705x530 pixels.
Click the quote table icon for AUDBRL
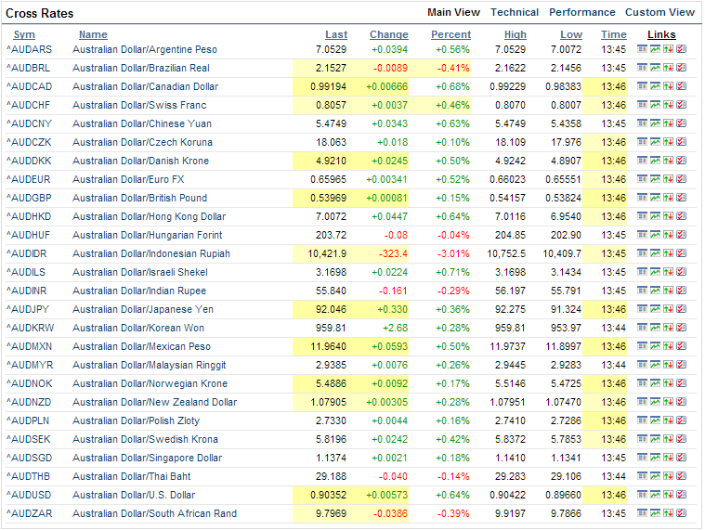point(642,68)
